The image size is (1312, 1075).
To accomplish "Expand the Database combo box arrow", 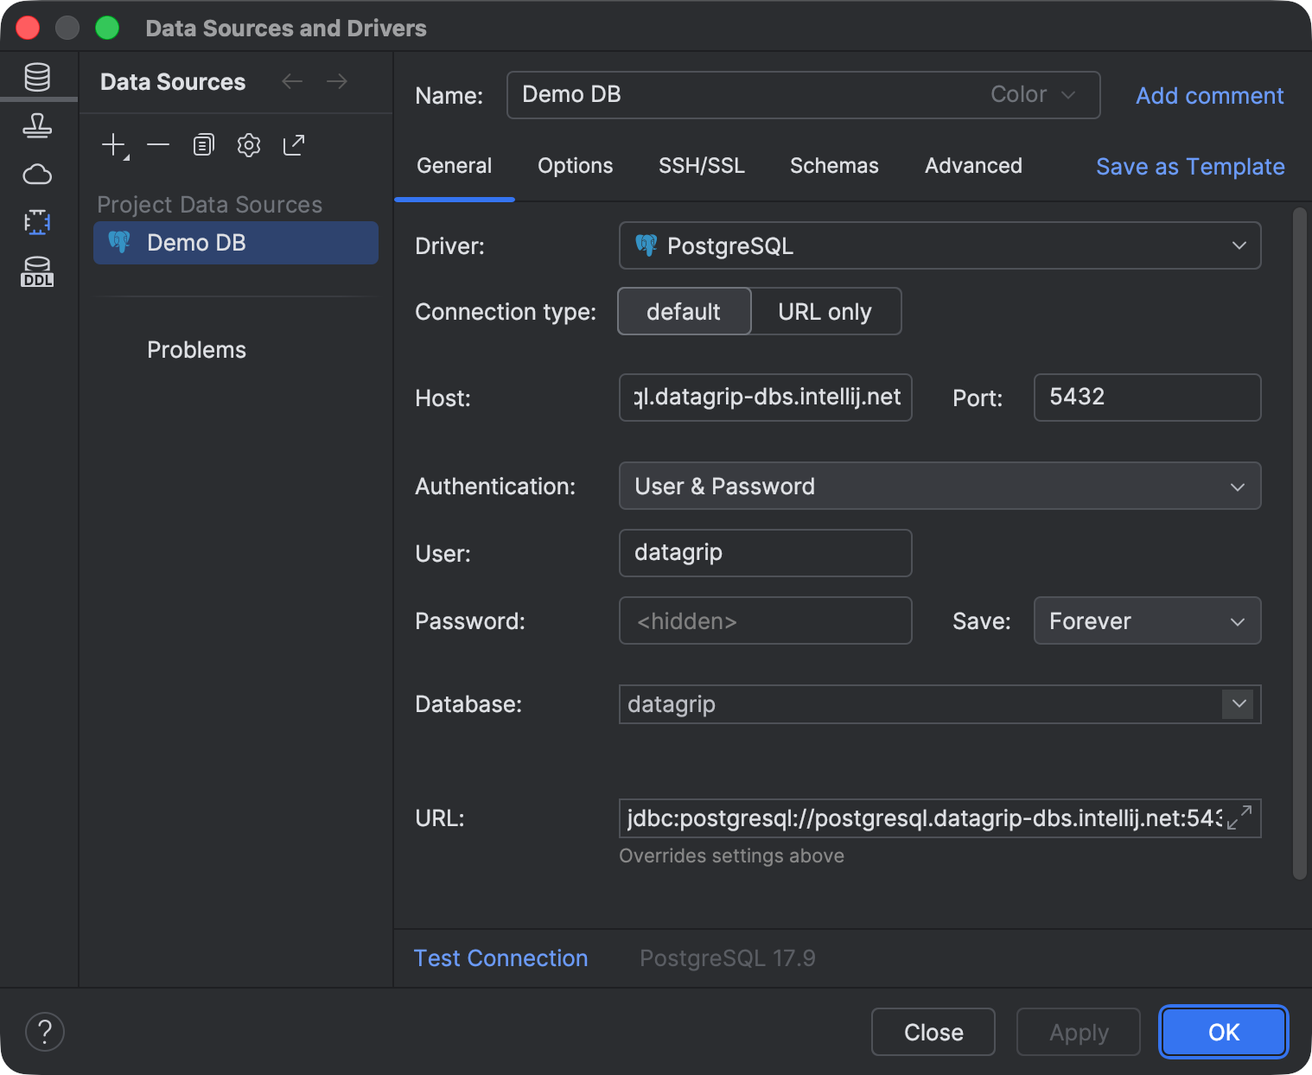I will point(1239,703).
